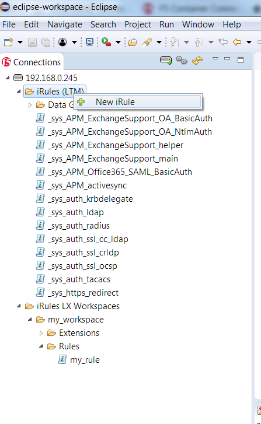Click the yellow Back arrow toolbar icon
This screenshot has width=261, height=424.
[237, 42]
